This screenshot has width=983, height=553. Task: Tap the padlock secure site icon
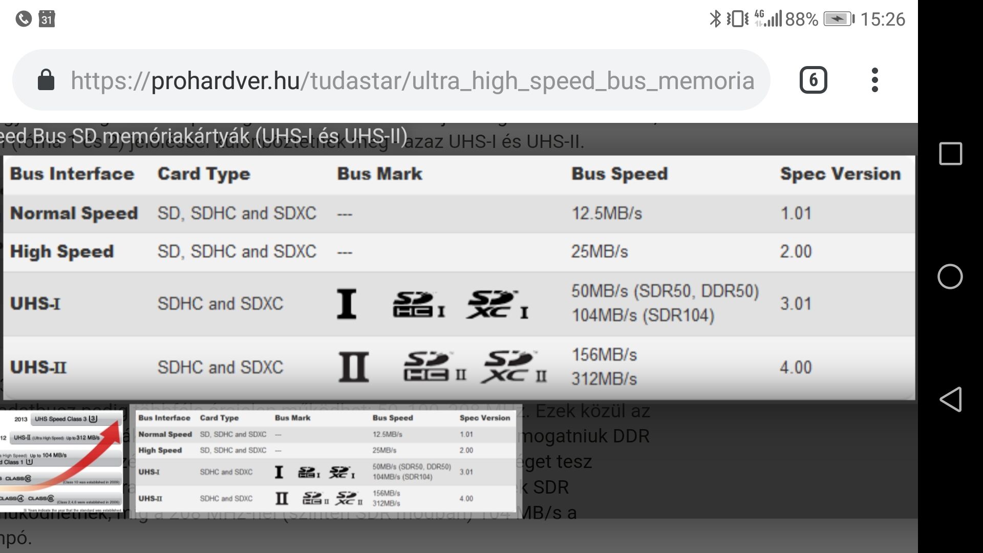pos(46,80)
